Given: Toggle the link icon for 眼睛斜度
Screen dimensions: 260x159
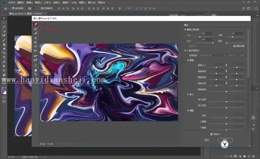Looking at the screenshot, I should point(226,83).
